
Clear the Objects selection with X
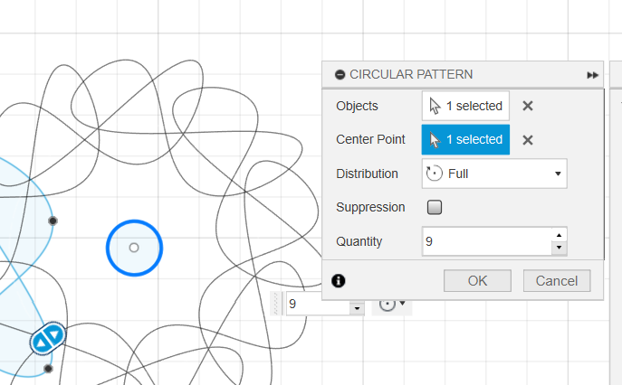(x=528, y=106)
